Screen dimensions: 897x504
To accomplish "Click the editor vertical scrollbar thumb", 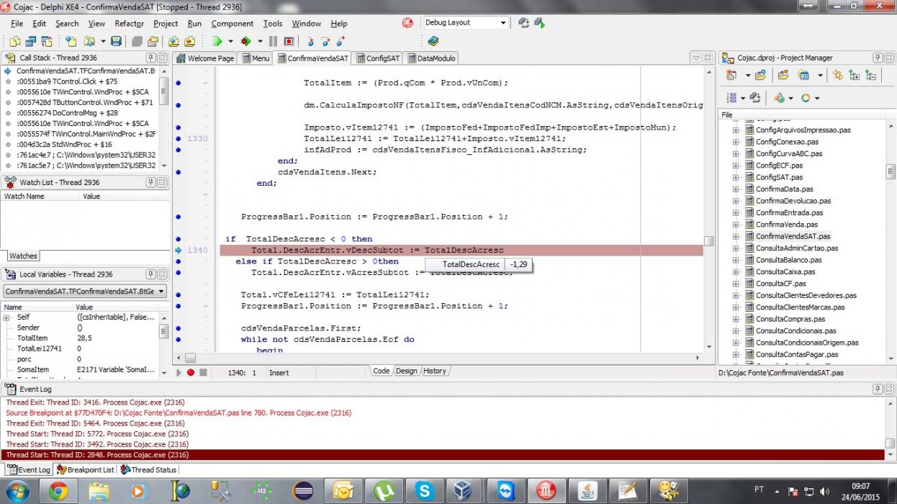I will tap(709, 241).
